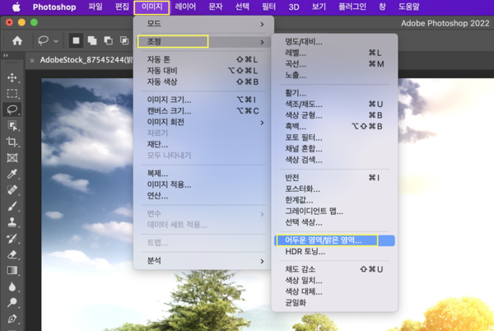494x331 pixels.
Task: Open the 도움말 menu
Action: click(x=409, y=7)
